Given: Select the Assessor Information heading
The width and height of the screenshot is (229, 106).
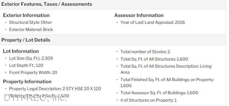Looking at the screenshot, I should (139, 15).
